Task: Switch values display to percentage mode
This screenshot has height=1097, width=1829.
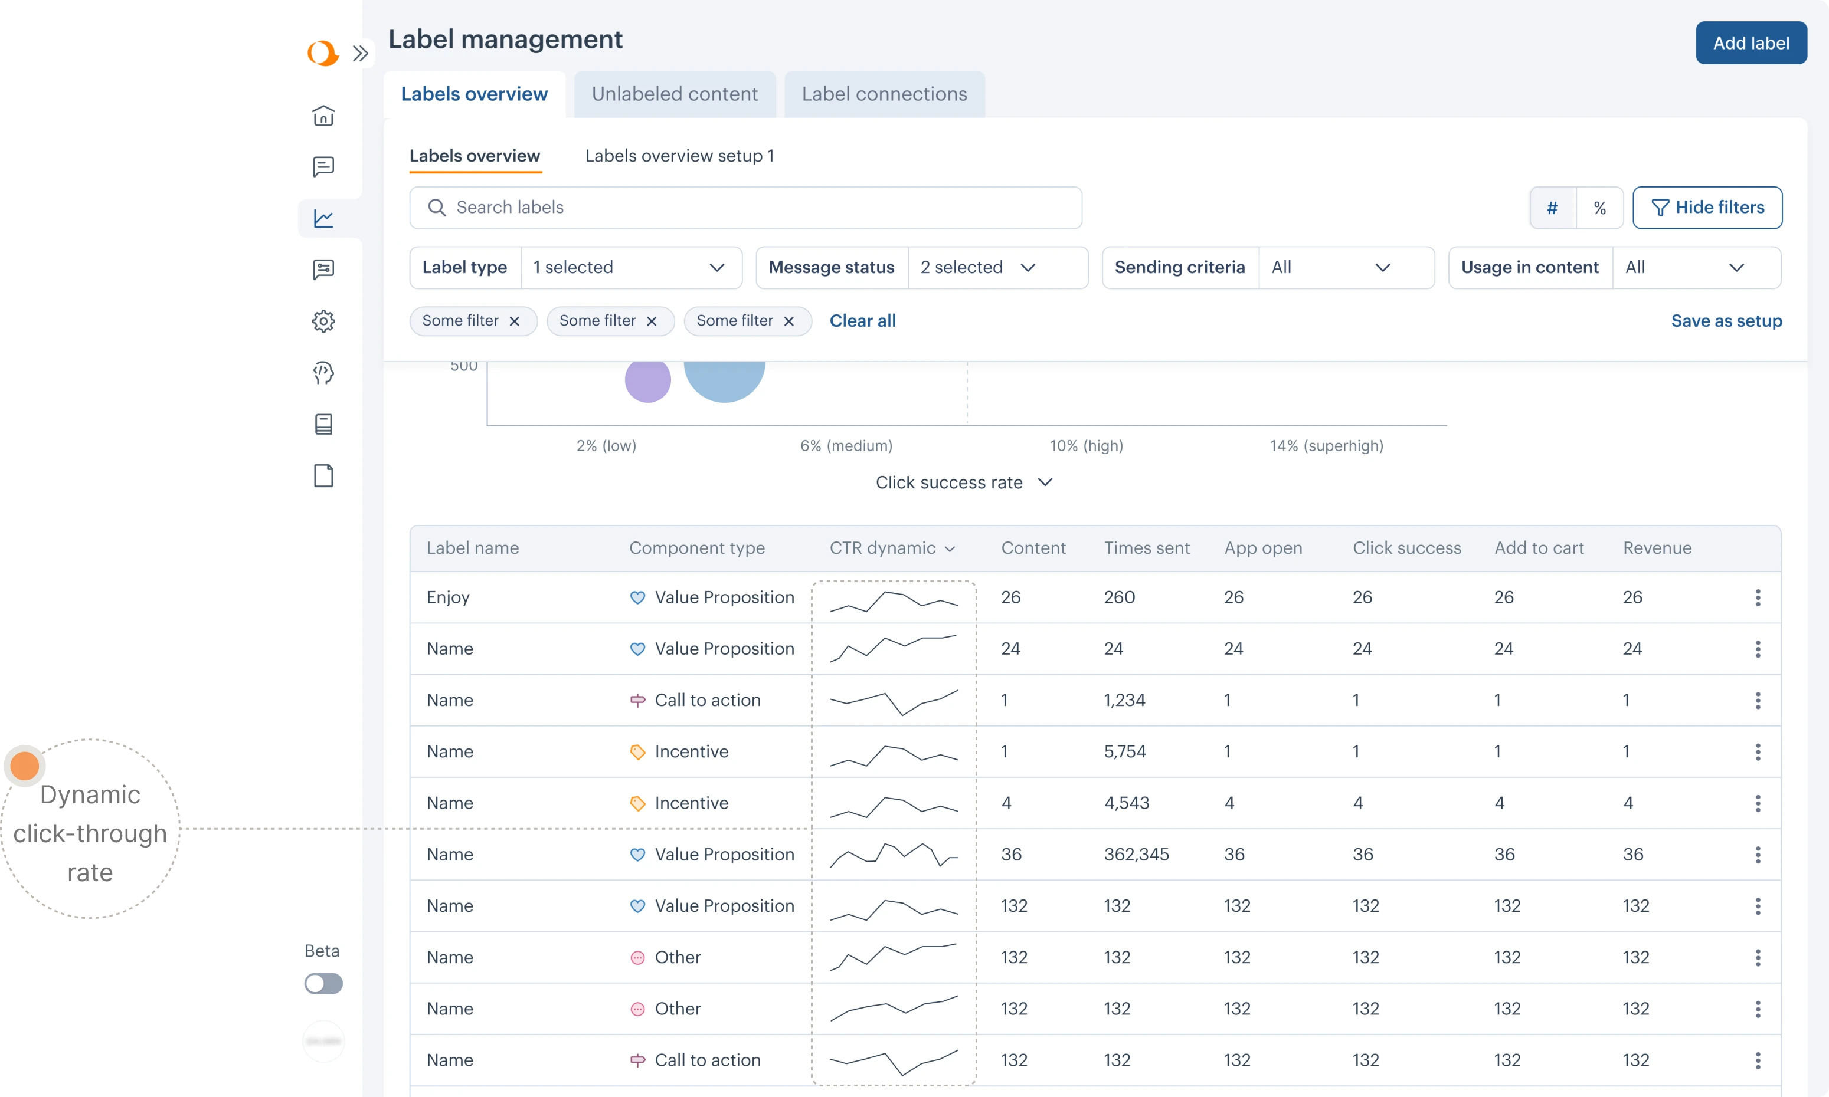Action: (1600, 208)
